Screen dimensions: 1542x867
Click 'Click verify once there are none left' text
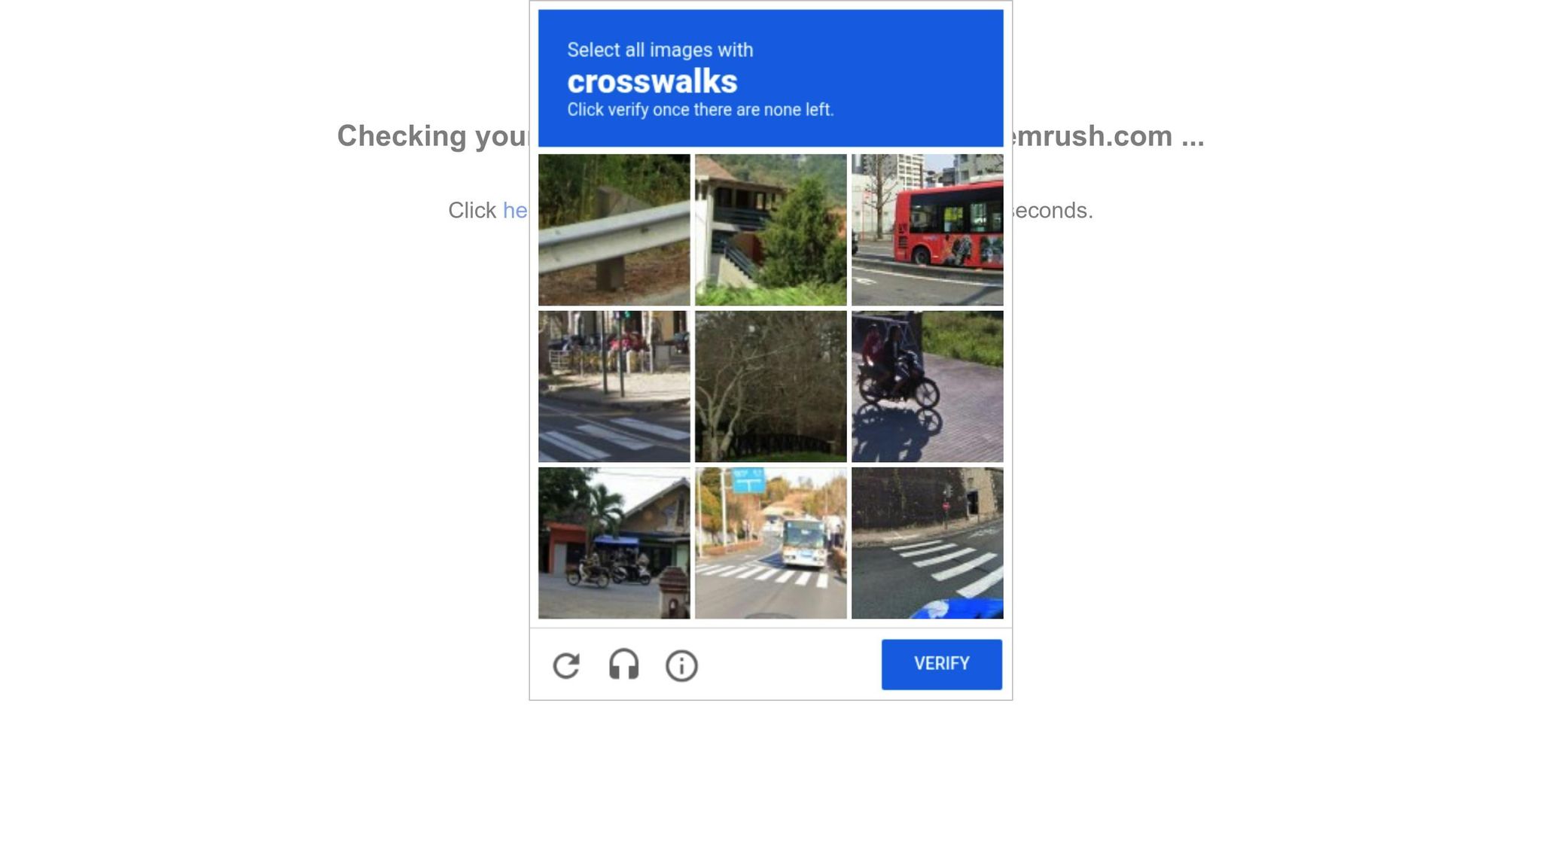(700, 110)
